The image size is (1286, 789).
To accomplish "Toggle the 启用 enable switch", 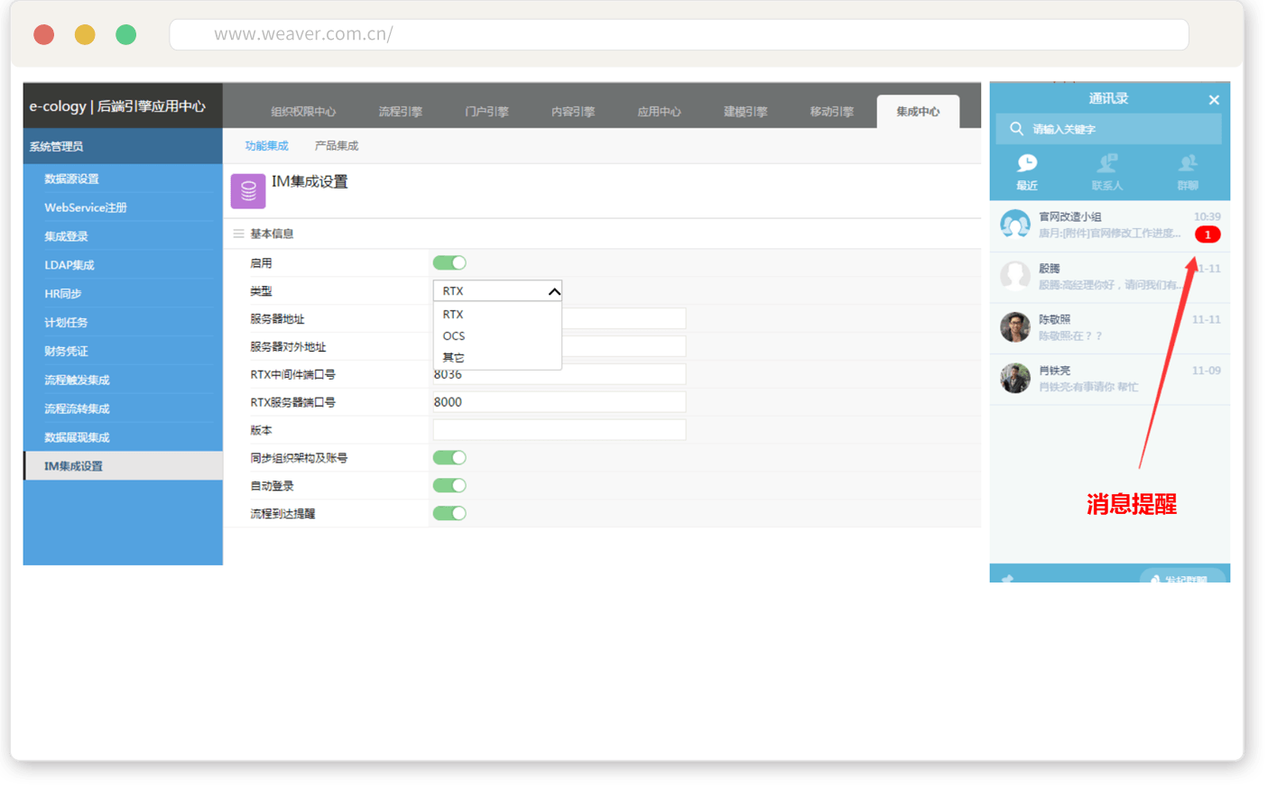I will pyautogui.click(x=449, y=262).
